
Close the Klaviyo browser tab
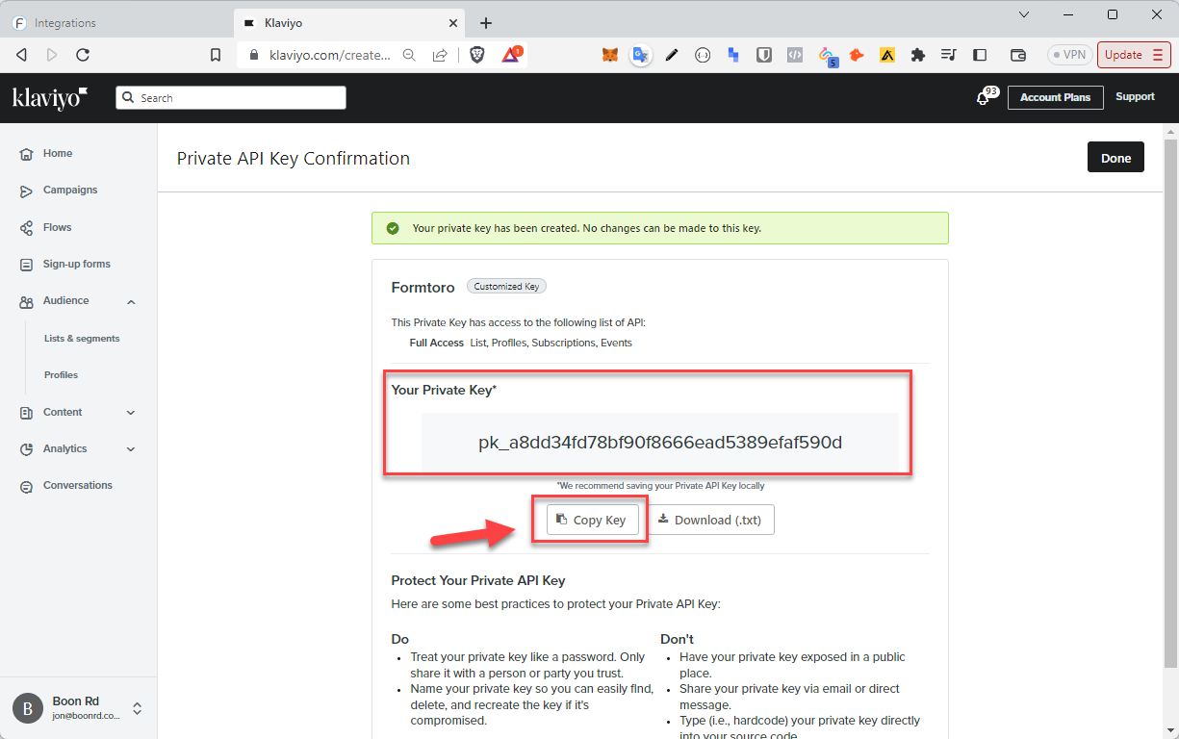[454, 22]
